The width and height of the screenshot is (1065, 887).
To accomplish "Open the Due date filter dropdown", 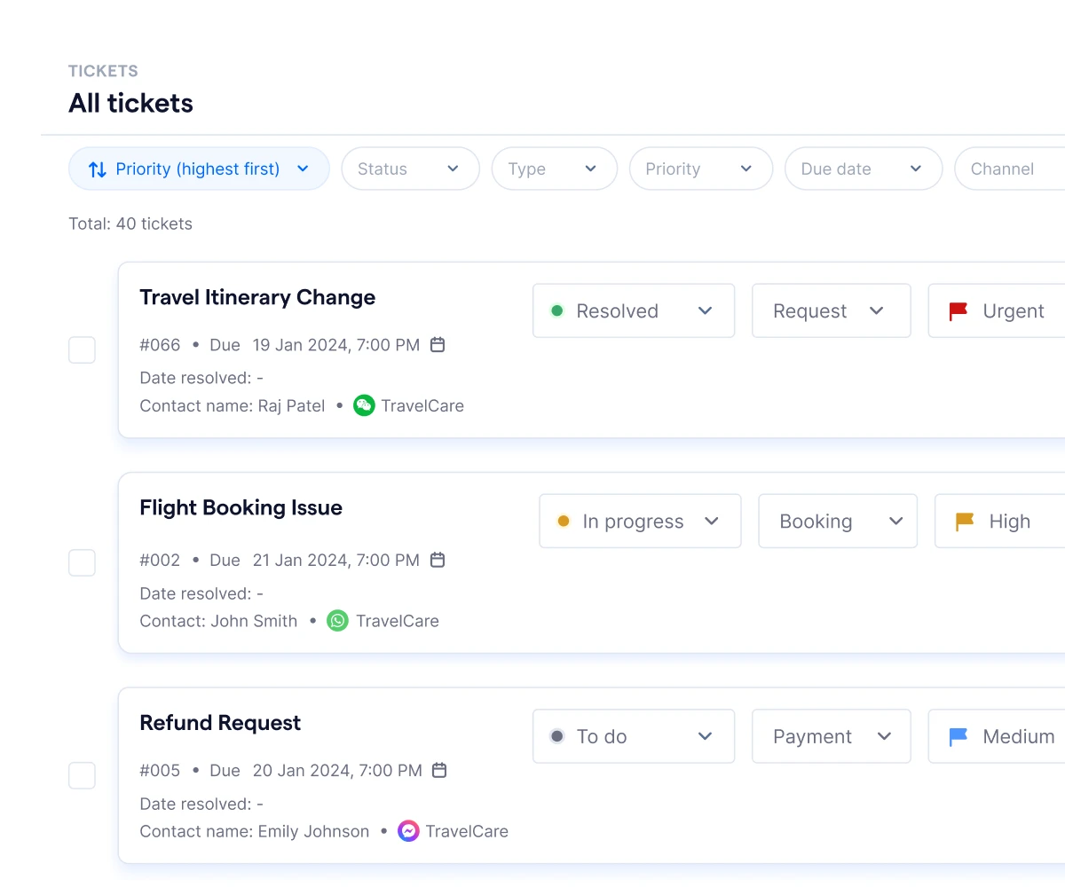I will point(864,169).
